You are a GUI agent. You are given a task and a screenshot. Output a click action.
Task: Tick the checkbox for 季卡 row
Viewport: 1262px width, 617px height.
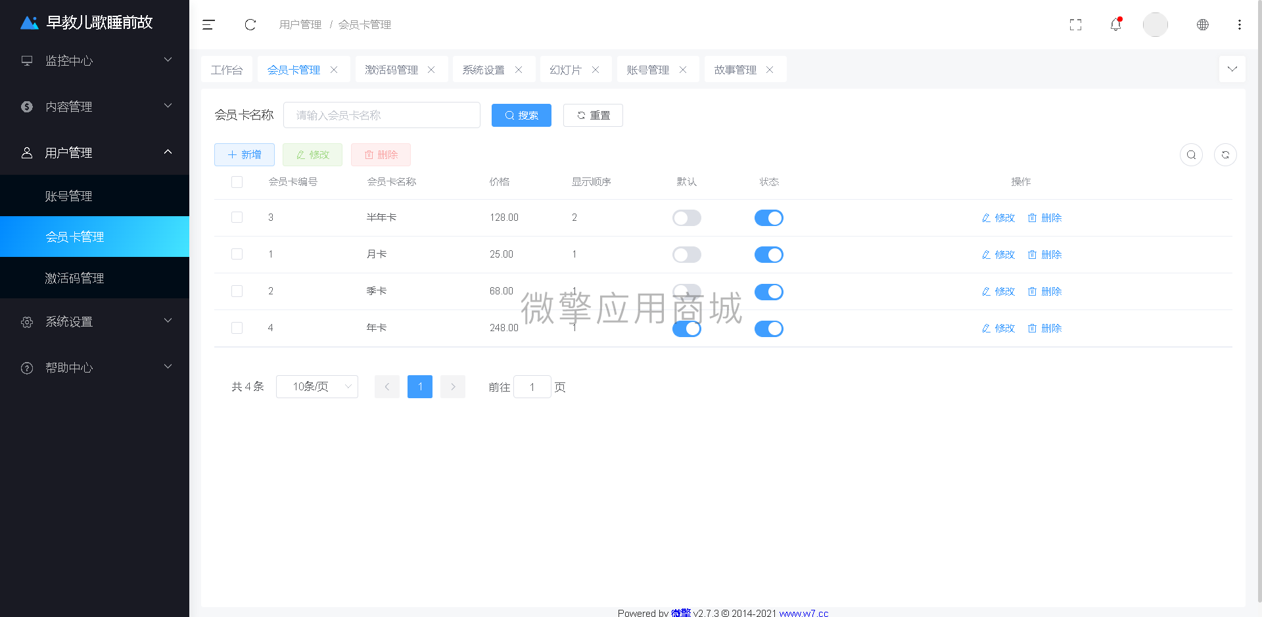237,291
